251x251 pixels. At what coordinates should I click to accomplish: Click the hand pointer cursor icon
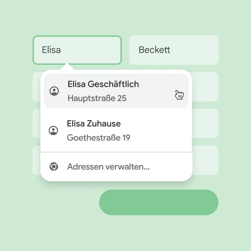(179, 95)
